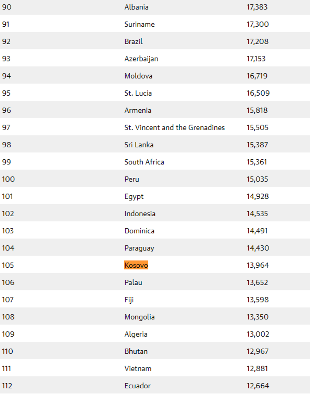Click the Vietnam country entry

[138, 368]
